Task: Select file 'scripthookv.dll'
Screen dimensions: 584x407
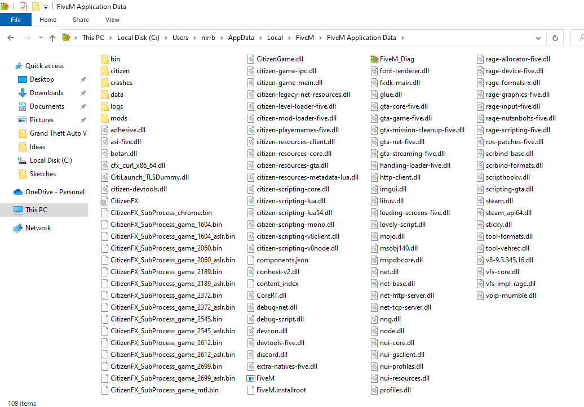Action: coord(508,177)
